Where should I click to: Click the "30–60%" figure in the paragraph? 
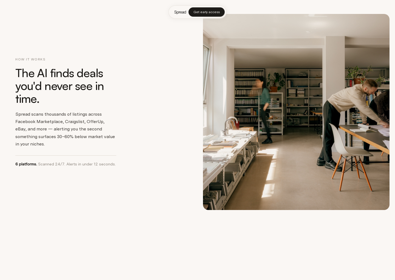65,136
